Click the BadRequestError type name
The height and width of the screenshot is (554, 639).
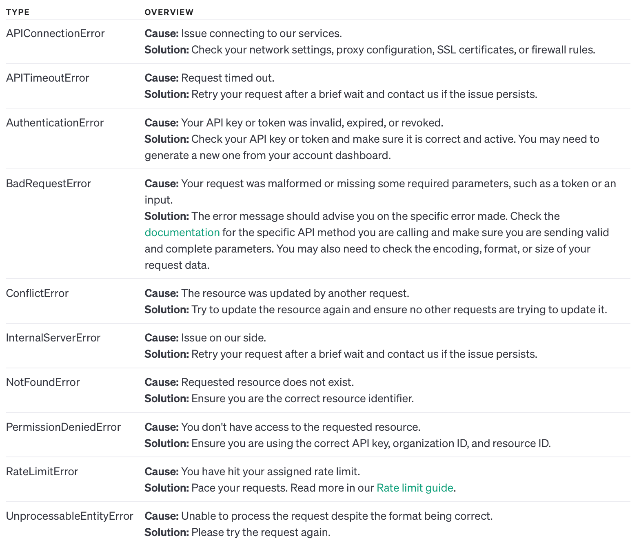(x=48, y=184)
